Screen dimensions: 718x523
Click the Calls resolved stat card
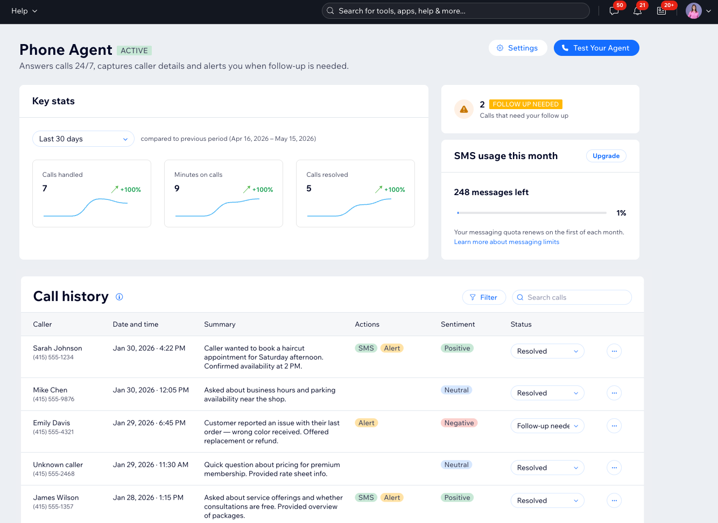pyautogui.click(x=355, y=194)
